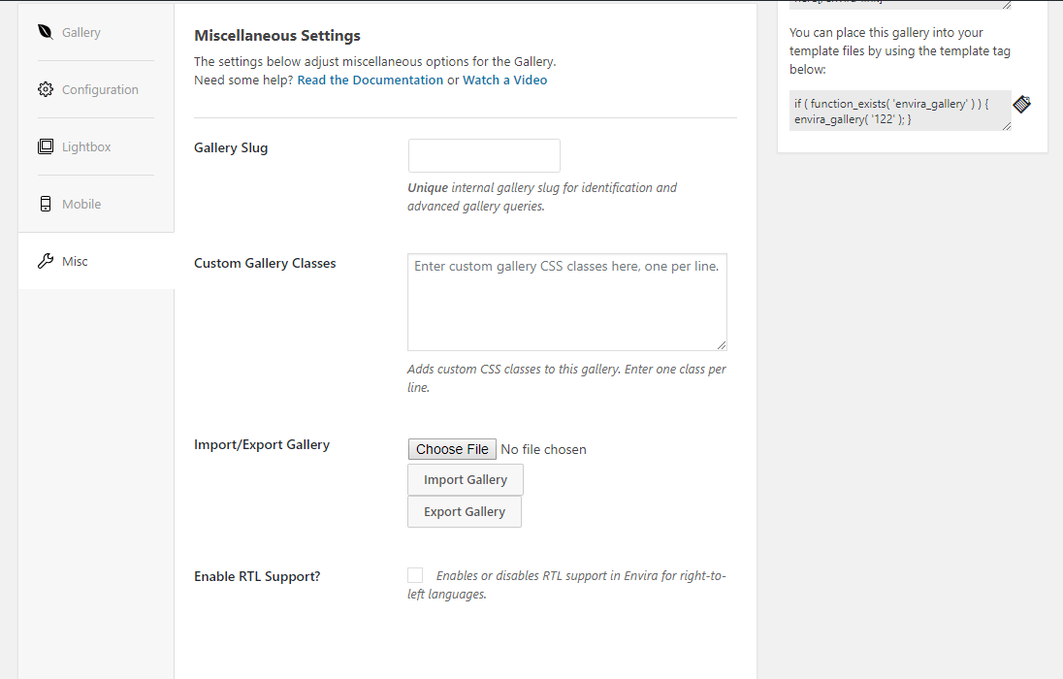Screen dimensions: 1063x679
Task: Switch to the Lightbox tab
Action: pyautogui.click(x=96, y=146)
